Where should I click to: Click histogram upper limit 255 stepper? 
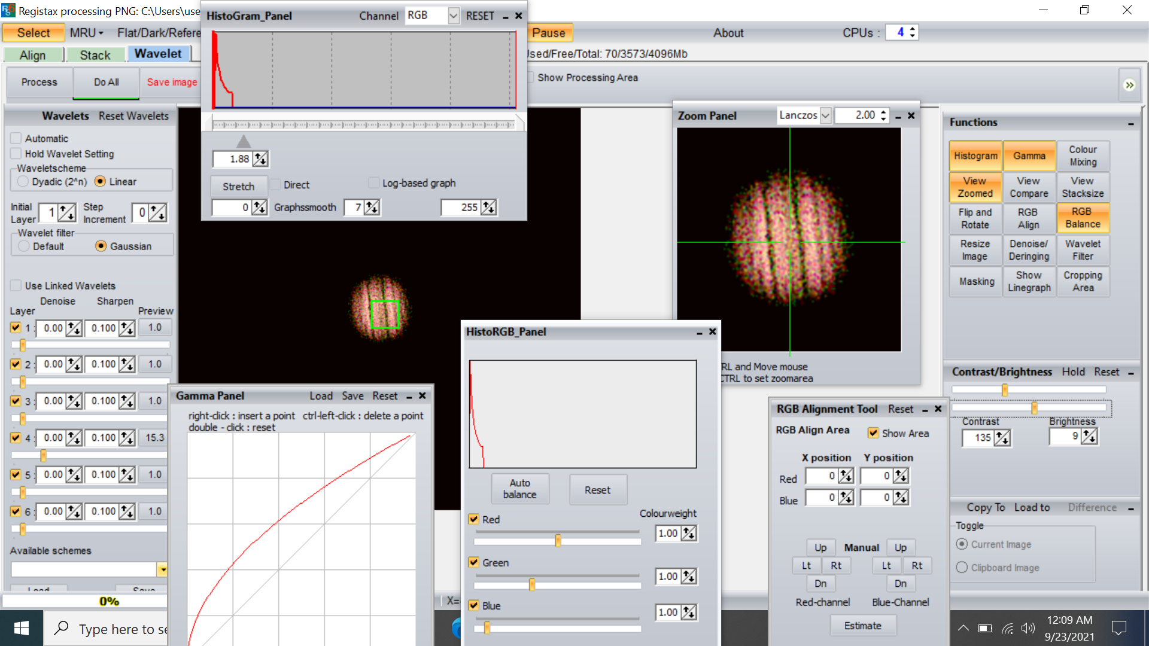489,207
